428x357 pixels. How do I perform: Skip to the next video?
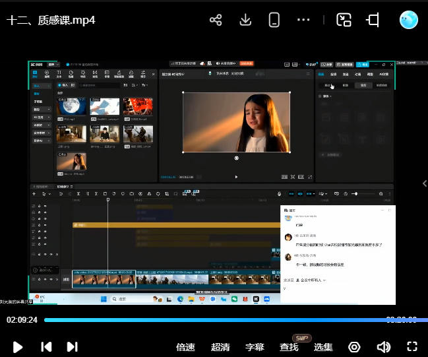pyautogui.click(x=72, y=347)
